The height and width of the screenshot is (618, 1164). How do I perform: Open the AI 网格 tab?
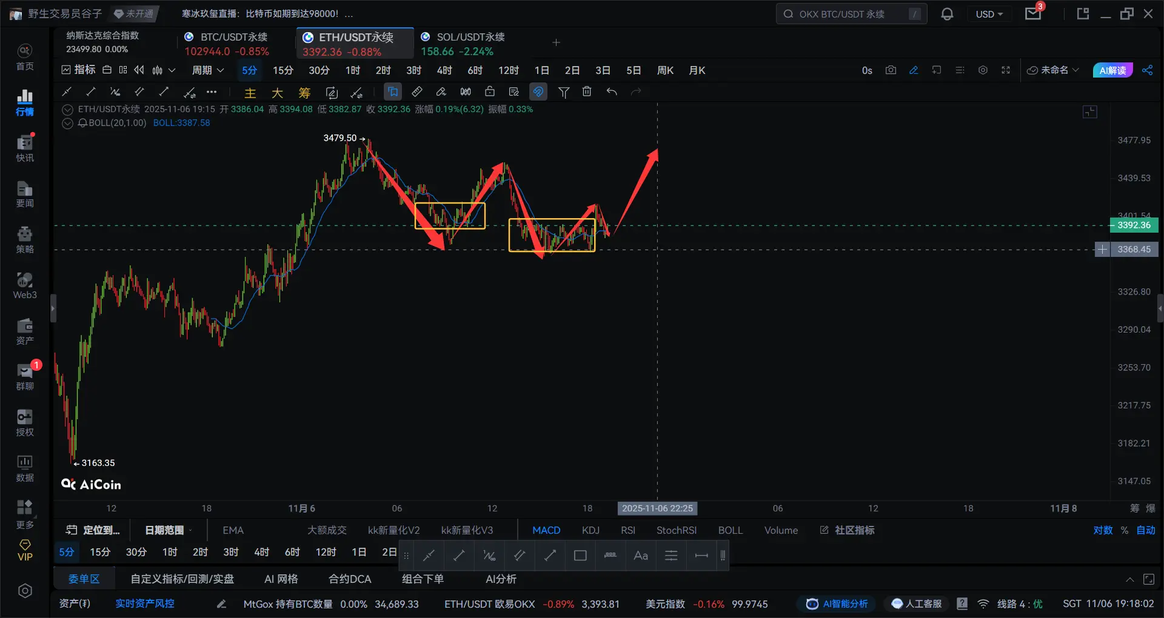pos(281,579)
